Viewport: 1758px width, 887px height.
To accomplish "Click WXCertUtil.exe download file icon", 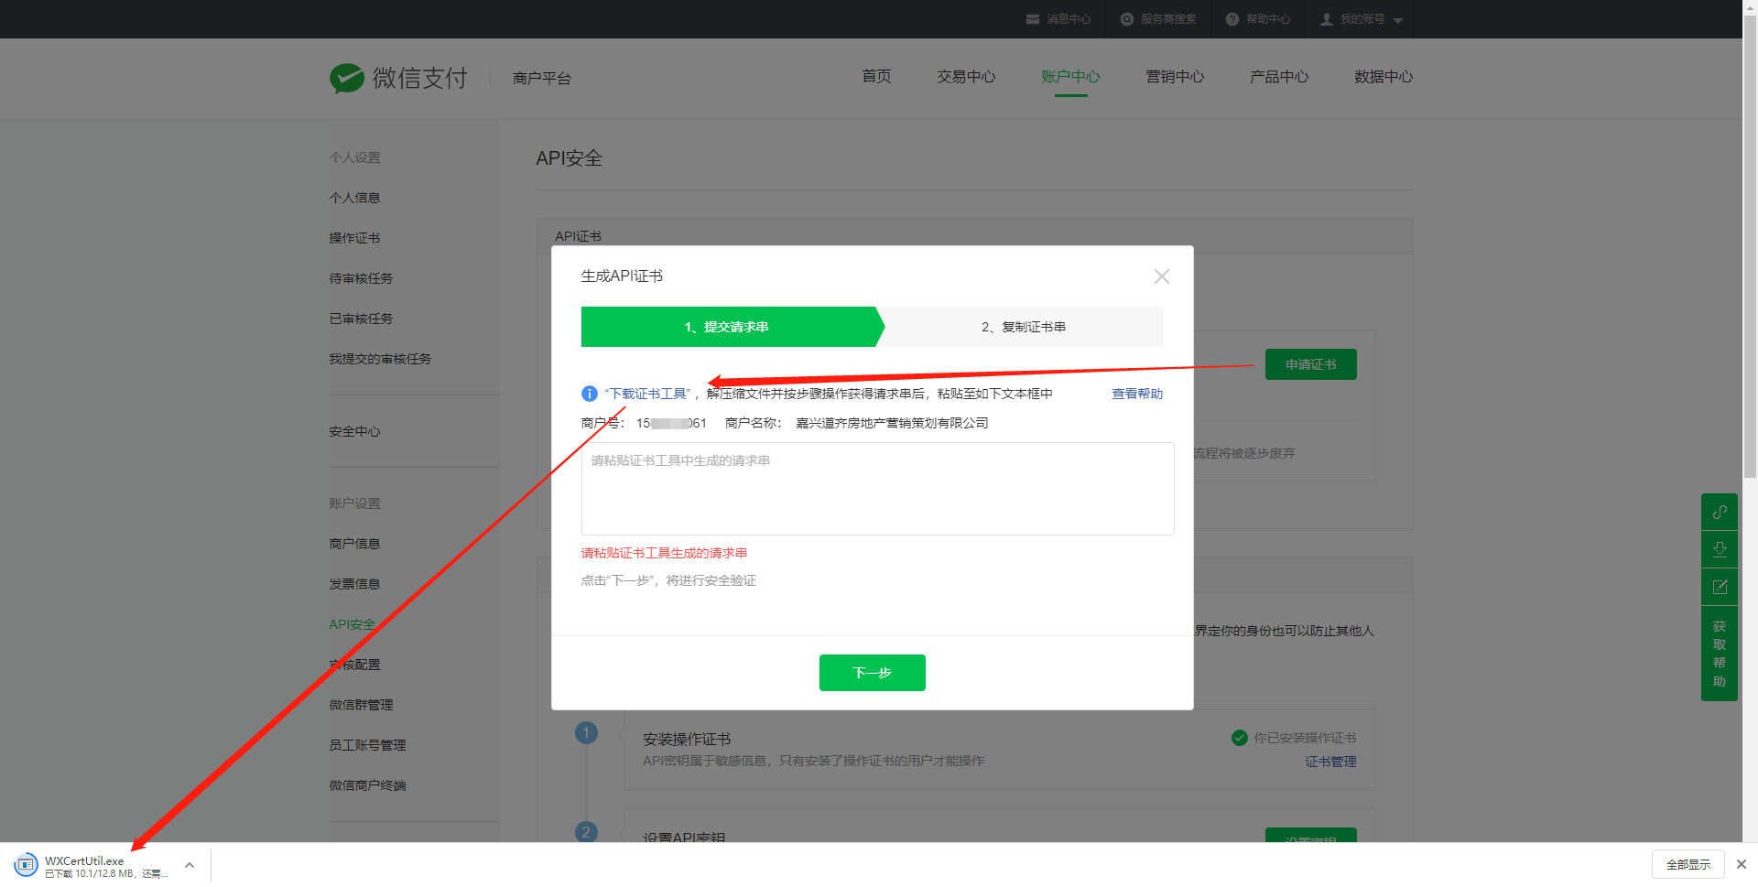I will [27, 864].
